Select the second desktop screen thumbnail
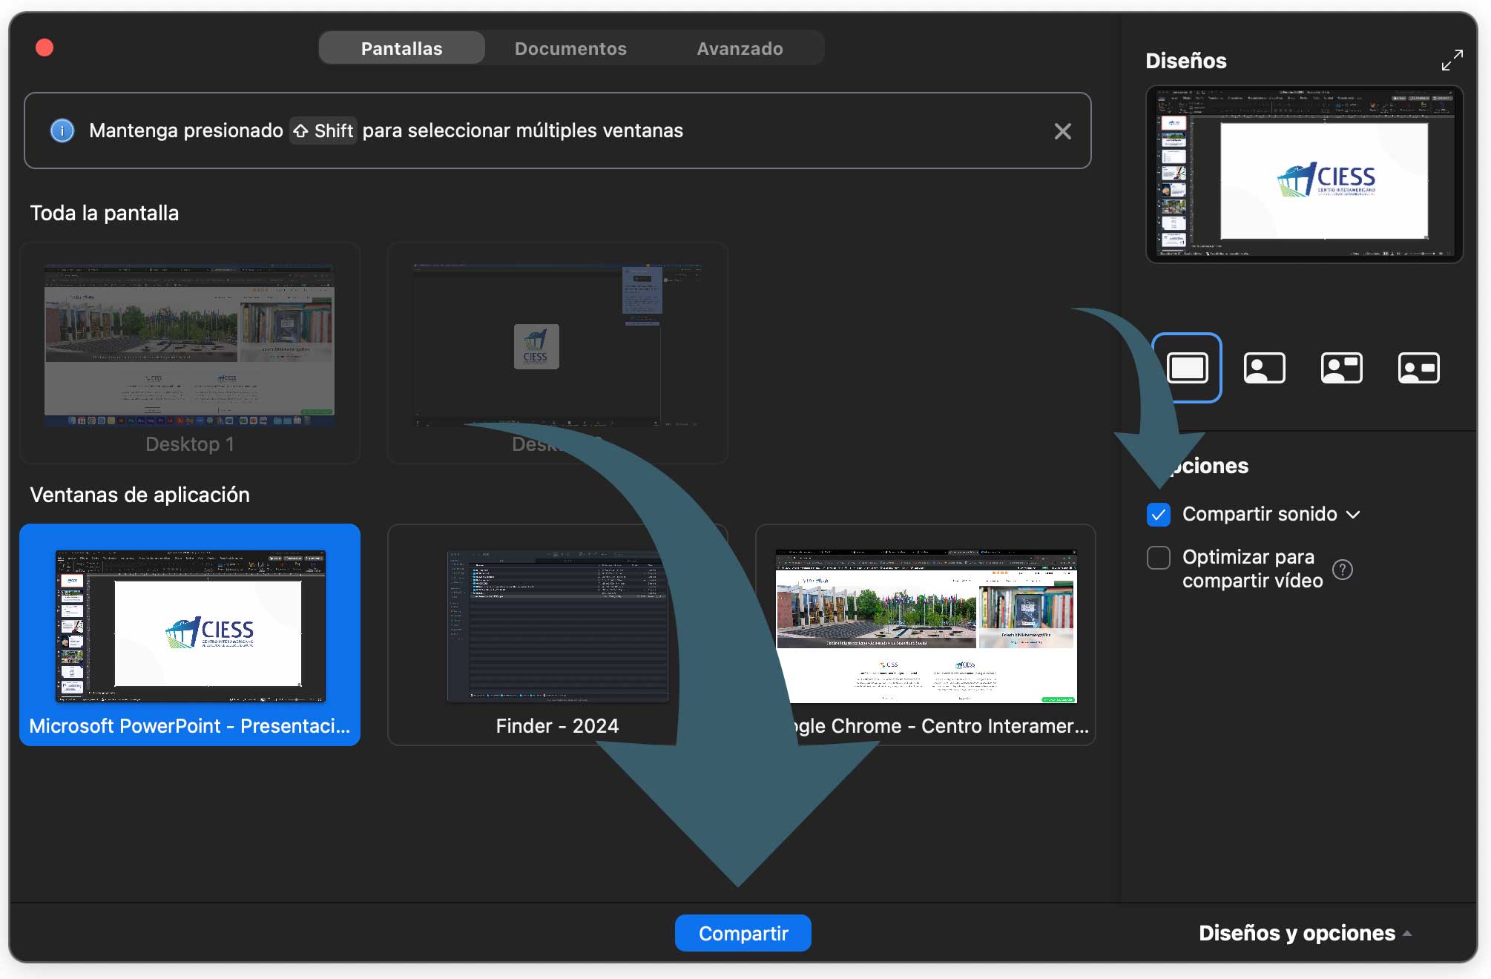1491x979 pixels. (557, 353)
